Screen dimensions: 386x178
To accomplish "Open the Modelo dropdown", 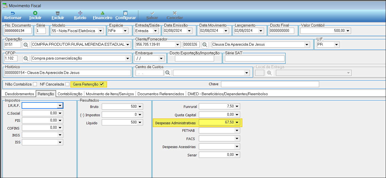I will pyautogui.click(x=100, y=31).
